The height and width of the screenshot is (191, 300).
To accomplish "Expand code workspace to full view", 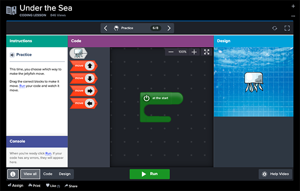I will [206, 52].
